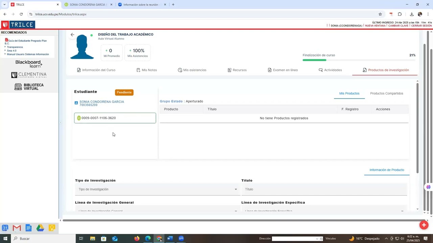The image size is (433, 243).
Task: Open Google Calendar shortcut icon
Action: (5, 228)
